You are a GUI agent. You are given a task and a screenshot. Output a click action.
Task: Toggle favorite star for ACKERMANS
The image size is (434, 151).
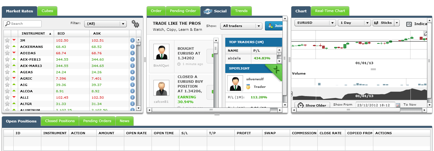pyautogui.click(x=7, y=47)
